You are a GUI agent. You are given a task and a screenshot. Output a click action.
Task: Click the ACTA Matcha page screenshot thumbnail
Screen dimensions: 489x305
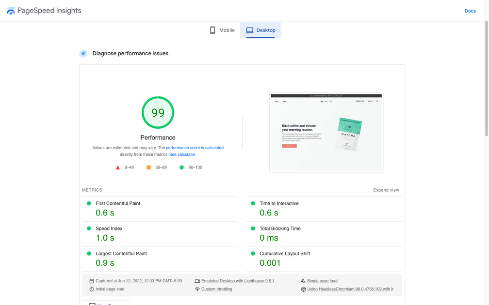click(x=326, y=133)
